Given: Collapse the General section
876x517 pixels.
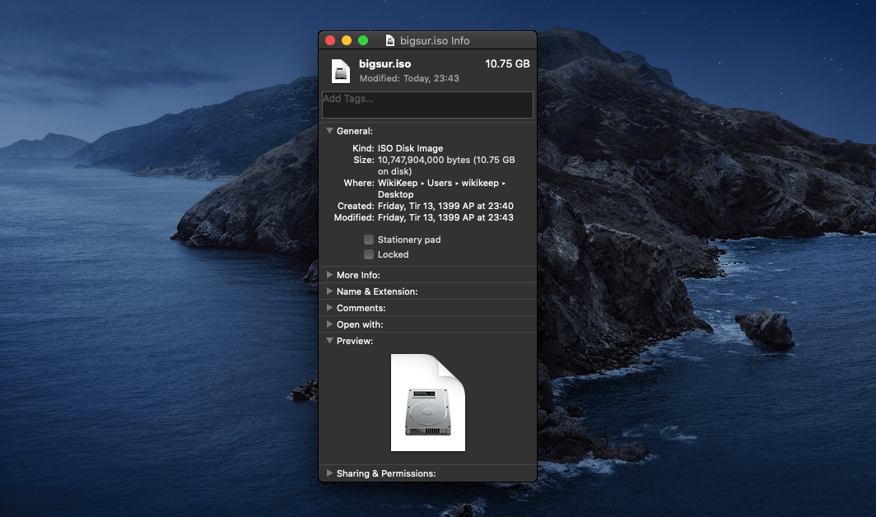Looking at the screenshot, I should coord(329,131).
